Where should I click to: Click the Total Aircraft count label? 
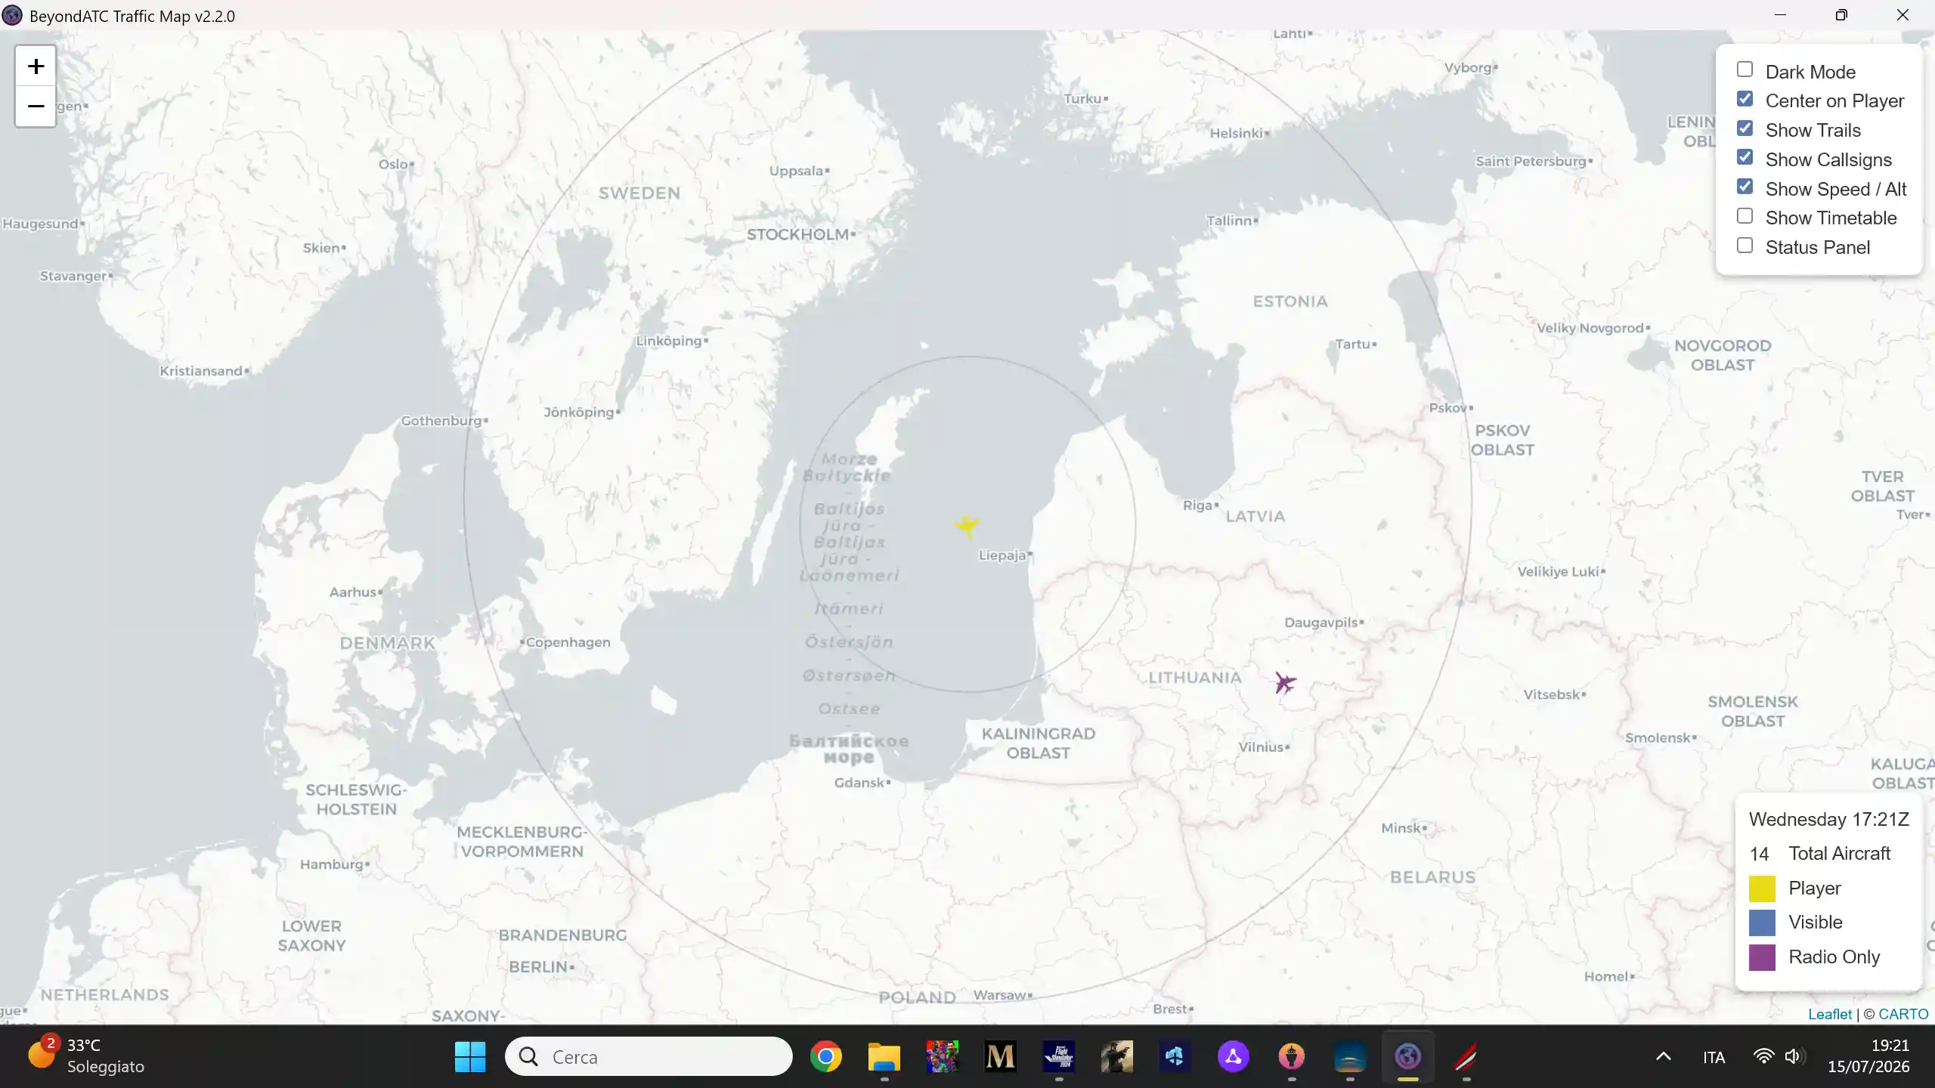click(1839, 854)
